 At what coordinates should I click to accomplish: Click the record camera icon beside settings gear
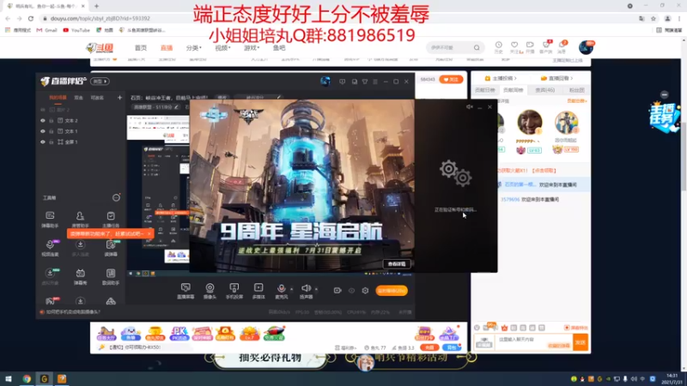[337, 291]
